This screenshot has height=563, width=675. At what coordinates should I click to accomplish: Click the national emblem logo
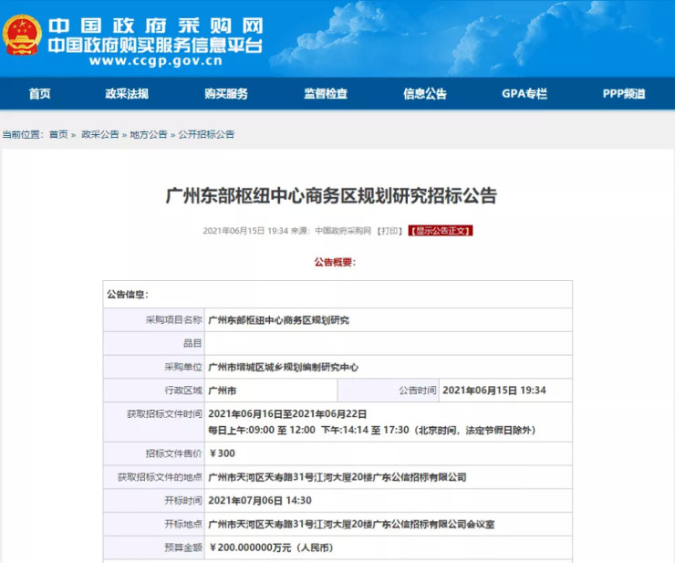(22, 36)
